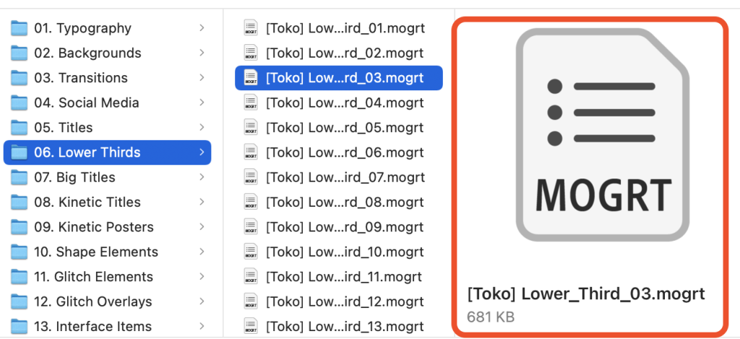740x339 pixels.
Task: Select the Lower Third 07 mogrt file
Action: (344, 178)
